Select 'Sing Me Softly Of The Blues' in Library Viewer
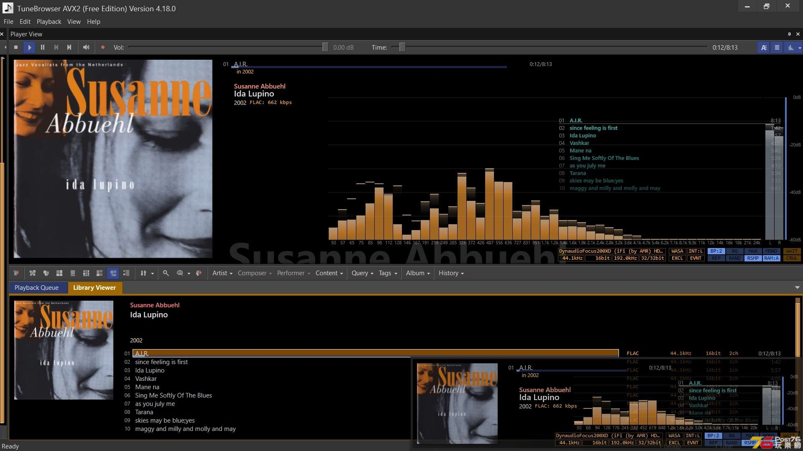Viewport: 803px width, 451px height. pos(174,395)
